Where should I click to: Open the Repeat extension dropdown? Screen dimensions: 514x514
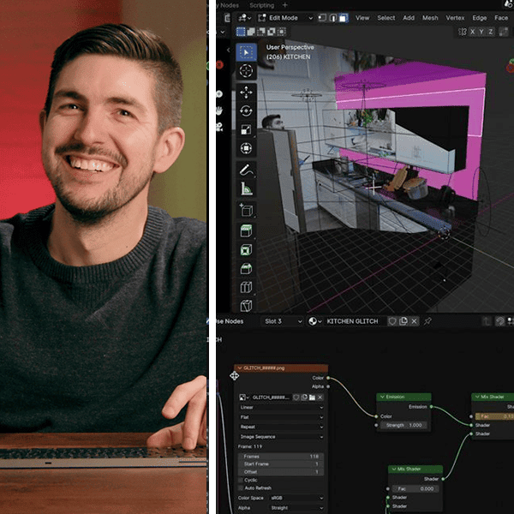(282, 427)
